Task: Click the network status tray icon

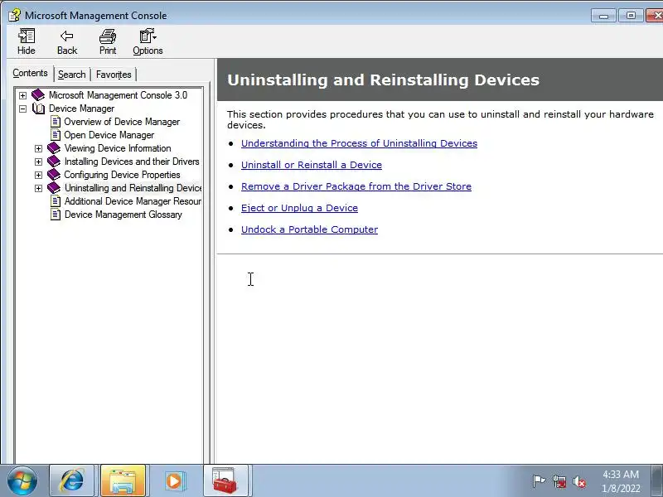Action: 559,481
